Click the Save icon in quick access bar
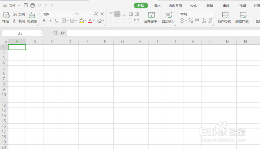This screenshot has height=149, width=260. (x=26, y=5)
